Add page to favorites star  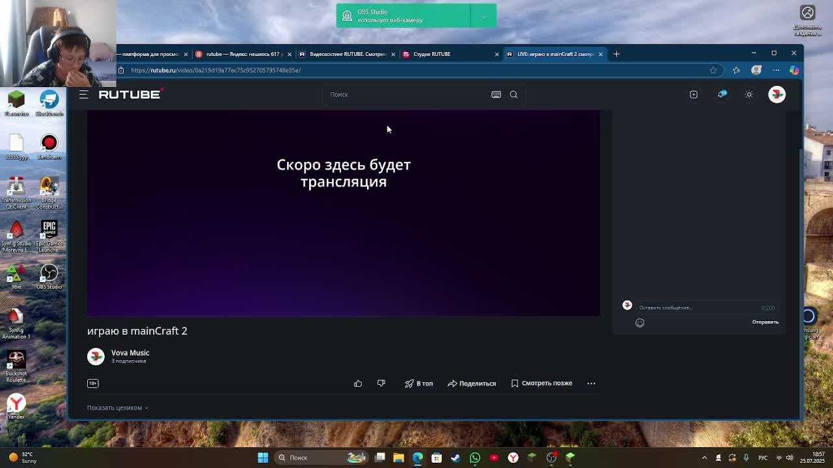pos(713,70)
